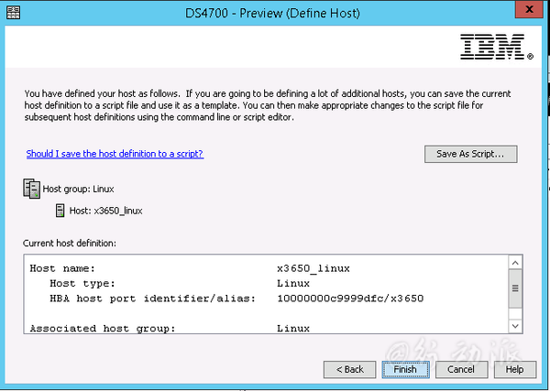This screenshot has width=550, height=391.
Task: Click 'Associated host group:' label
Action: click(103, 329)
